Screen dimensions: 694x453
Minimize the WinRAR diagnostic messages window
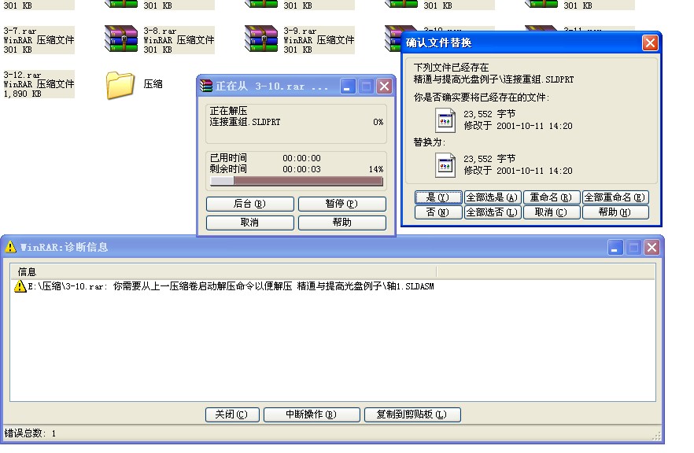(615, 247)
